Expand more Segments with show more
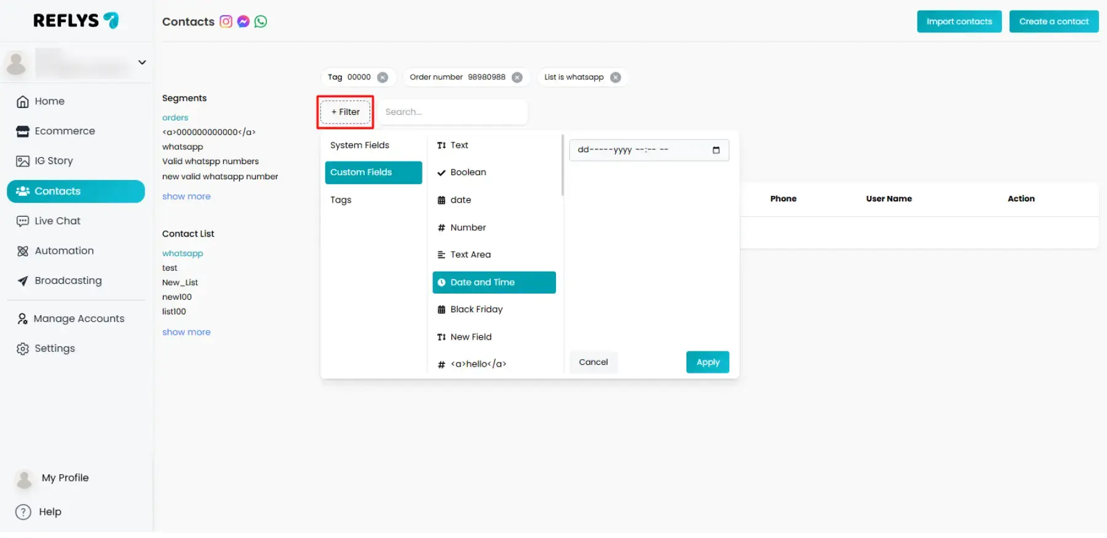This screenshot has width=1107, height=538. pos(186,197)
